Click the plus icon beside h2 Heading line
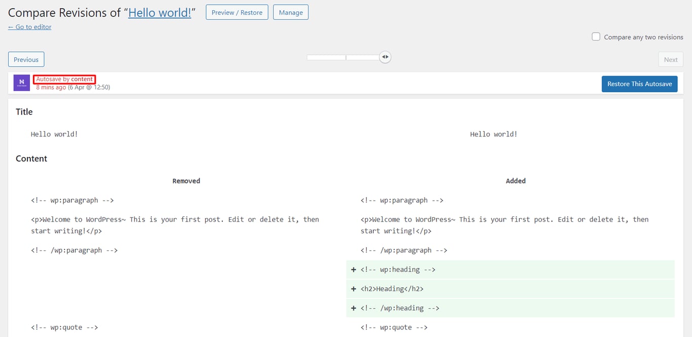 (353, 289)
